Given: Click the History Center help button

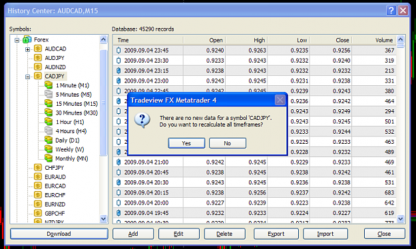Looking at the screenshot, I should click(391, 11).
